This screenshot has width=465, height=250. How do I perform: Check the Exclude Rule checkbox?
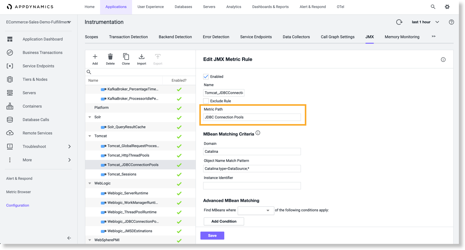pyautogui.click(x=206, y=101)
